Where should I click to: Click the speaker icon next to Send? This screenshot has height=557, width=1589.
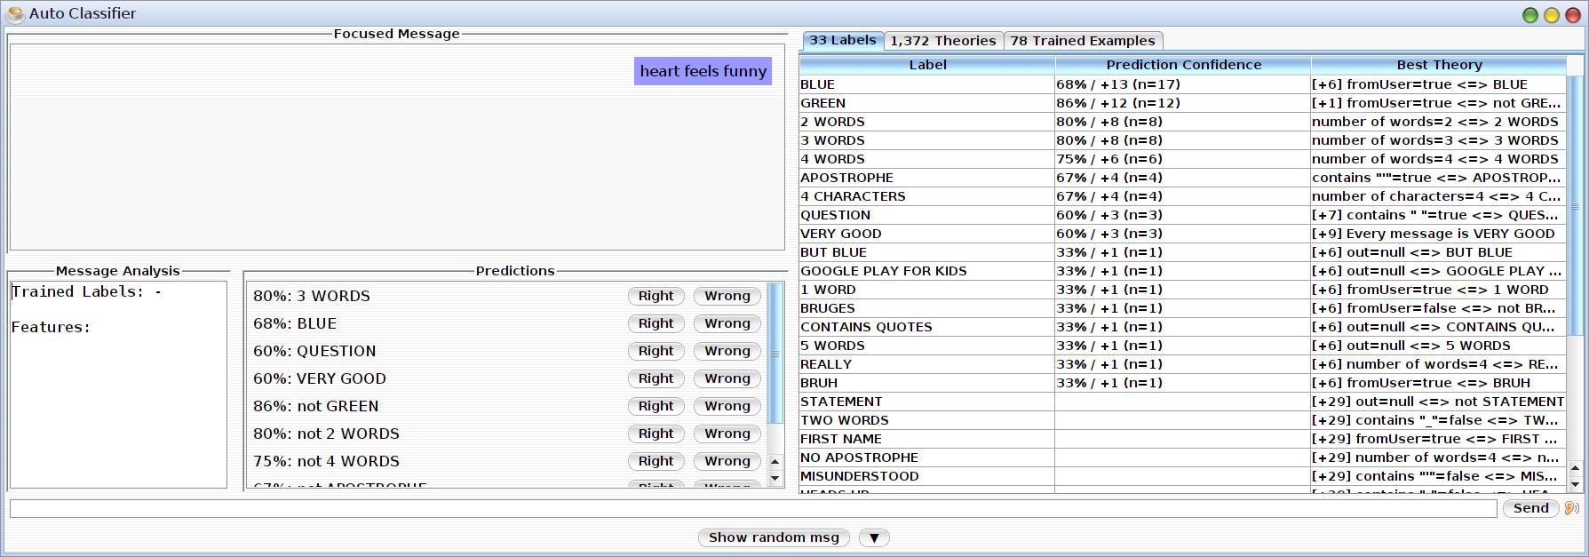click(1571, 508)
